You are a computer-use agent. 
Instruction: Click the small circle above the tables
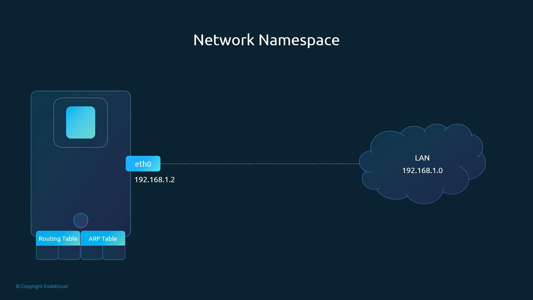81,220
